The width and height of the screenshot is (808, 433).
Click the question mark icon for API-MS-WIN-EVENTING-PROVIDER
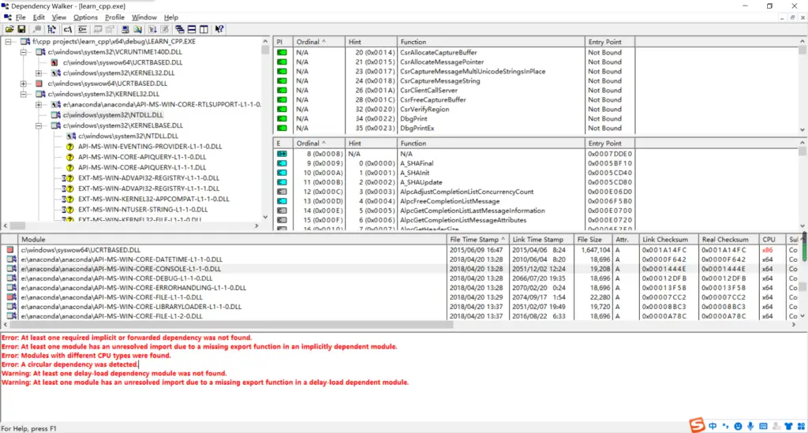click(x=70, y=147)
